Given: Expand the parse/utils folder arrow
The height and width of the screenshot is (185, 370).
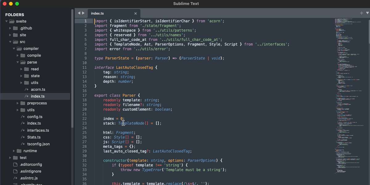Looking at the screenshot, I should (21, 83).
